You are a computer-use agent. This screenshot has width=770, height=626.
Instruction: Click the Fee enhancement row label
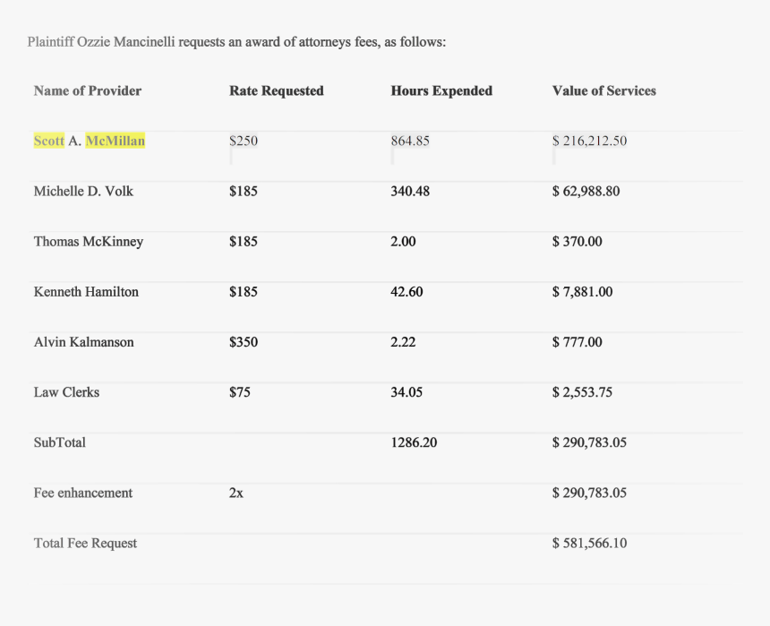(x=82, y=493)
